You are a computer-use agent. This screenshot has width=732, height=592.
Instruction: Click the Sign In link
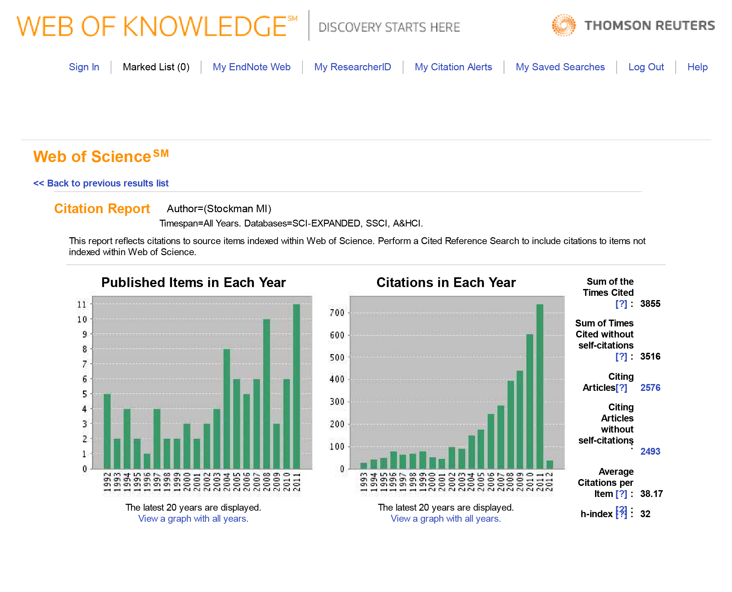click(84, 67)
